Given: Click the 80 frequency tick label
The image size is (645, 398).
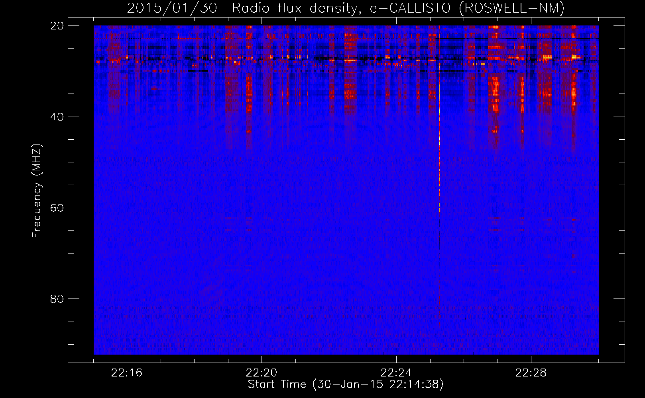Looking at the screenshot, I should pos(57,299).
